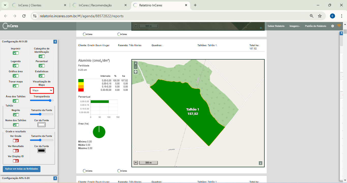
Task: Click the green bar in Percentual chart
Action: [100, 101]
